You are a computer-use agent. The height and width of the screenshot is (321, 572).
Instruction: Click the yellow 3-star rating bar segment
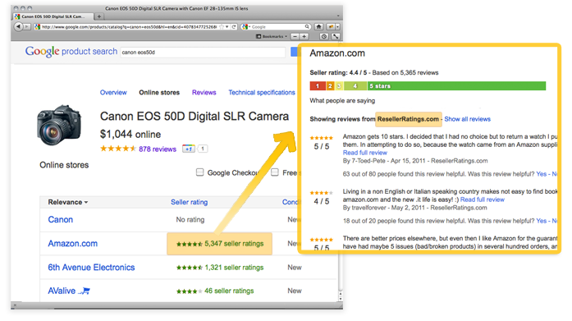pyautogui.click(x=339, y=85)
